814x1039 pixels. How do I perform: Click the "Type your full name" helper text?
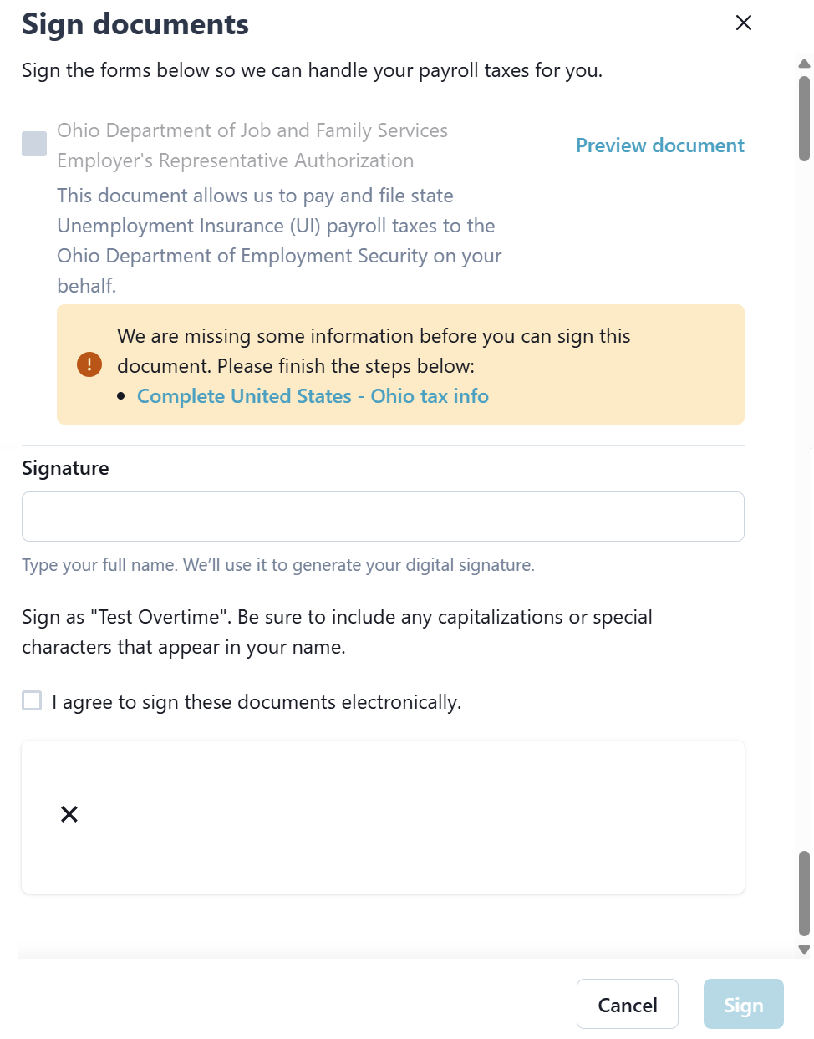[x=278, y=565]
